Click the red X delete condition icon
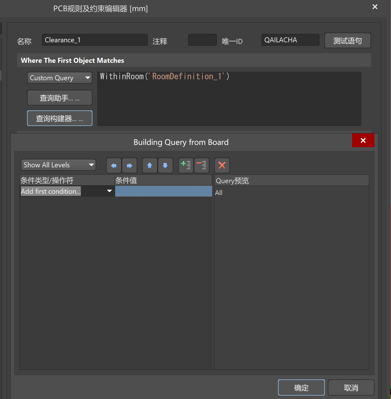 coord(222,165)
